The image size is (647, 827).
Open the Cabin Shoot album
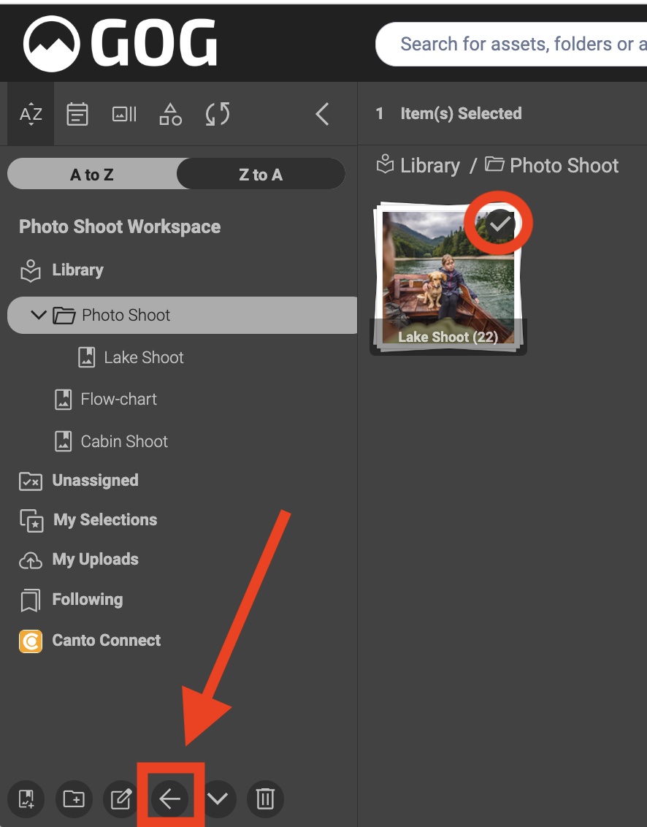tap(124, 441)
